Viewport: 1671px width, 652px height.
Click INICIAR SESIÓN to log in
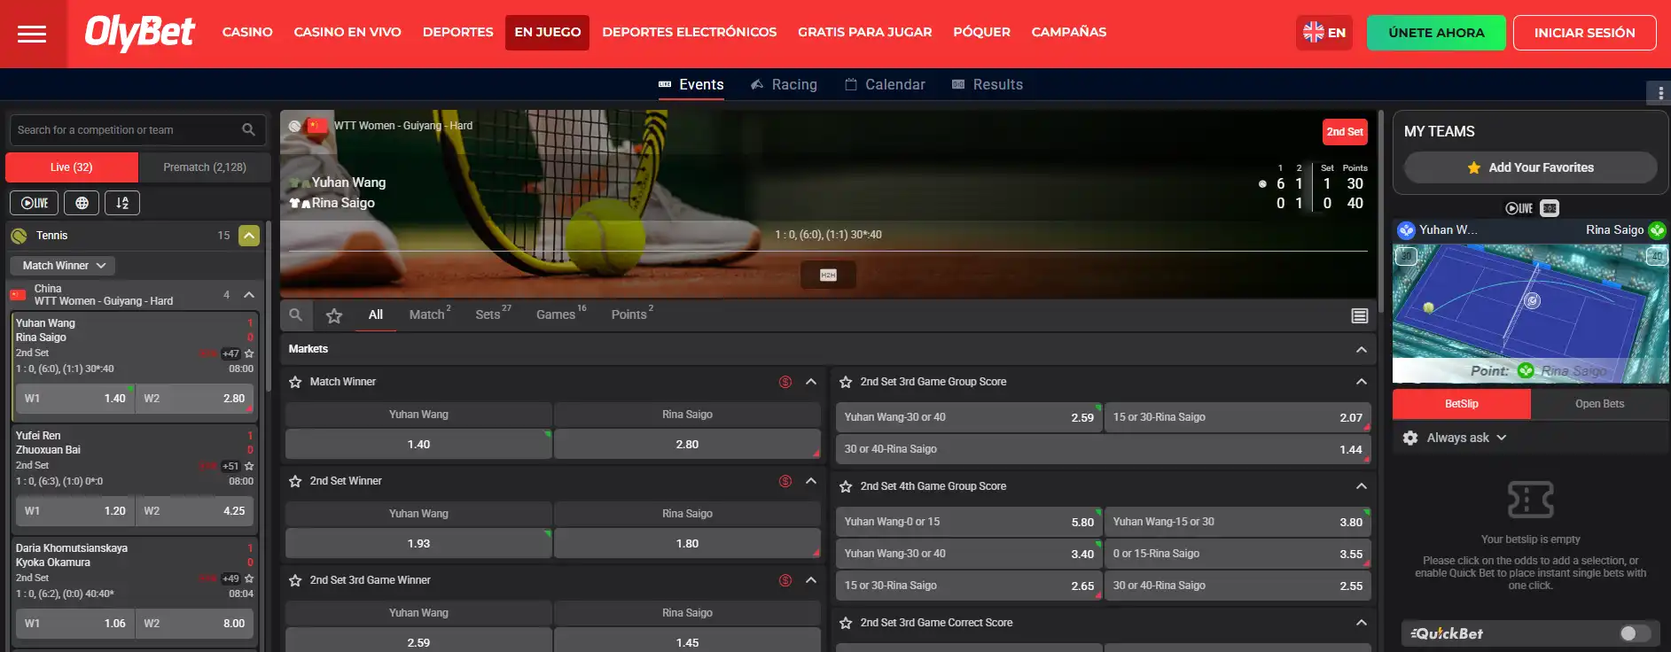point(1584,33)
